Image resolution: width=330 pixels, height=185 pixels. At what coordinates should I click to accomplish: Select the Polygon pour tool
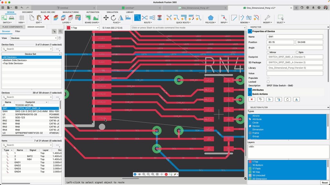click(210, 18)
